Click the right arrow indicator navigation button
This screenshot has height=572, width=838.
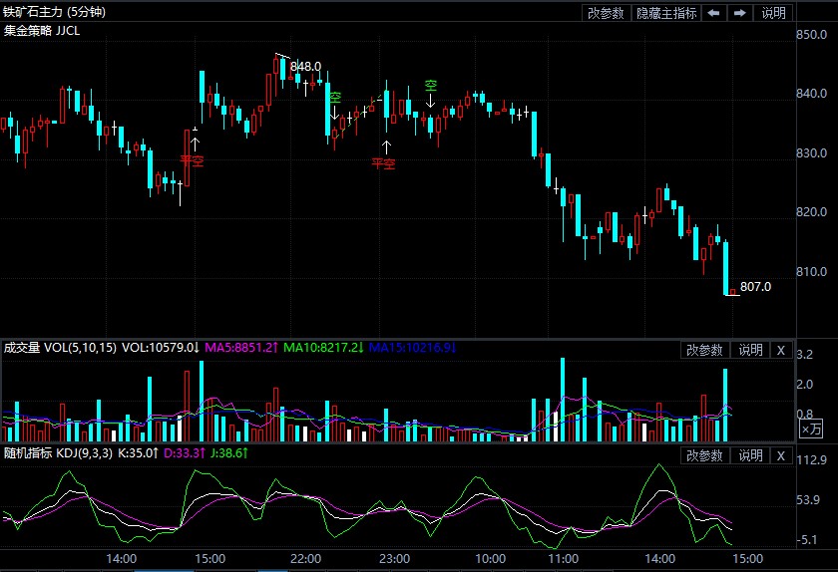[739, 13]
